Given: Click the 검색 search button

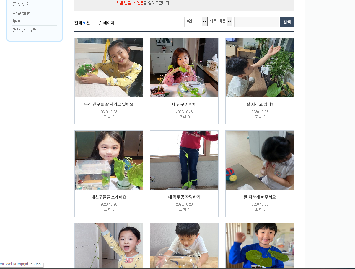Looking at the screenshot, I should tap(287, 22).
